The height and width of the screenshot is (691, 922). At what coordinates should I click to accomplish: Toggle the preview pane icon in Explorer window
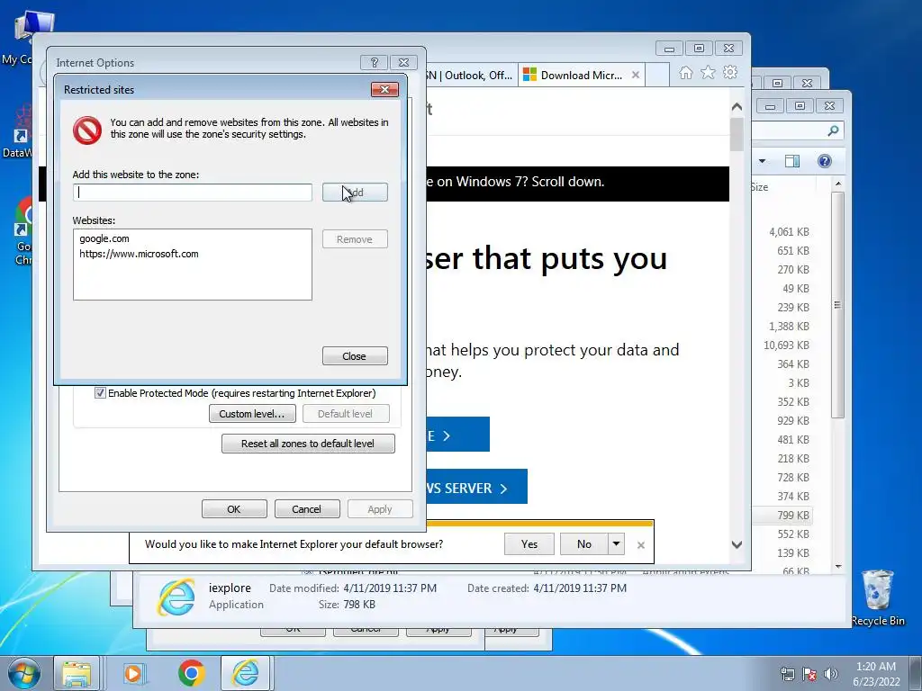(x=792, y=161)
